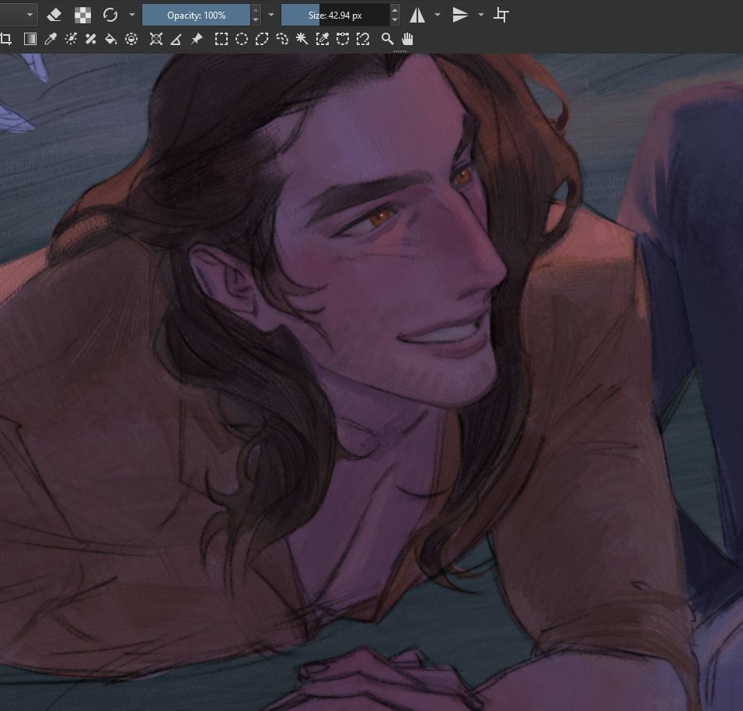Select the Magnetic Selection tool
743x711 pixels.
pos(363,39)
